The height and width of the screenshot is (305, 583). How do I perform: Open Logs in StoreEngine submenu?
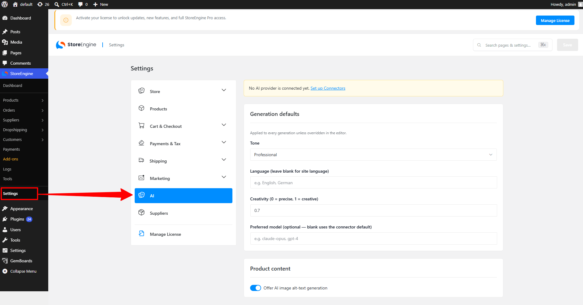(7, 169)
